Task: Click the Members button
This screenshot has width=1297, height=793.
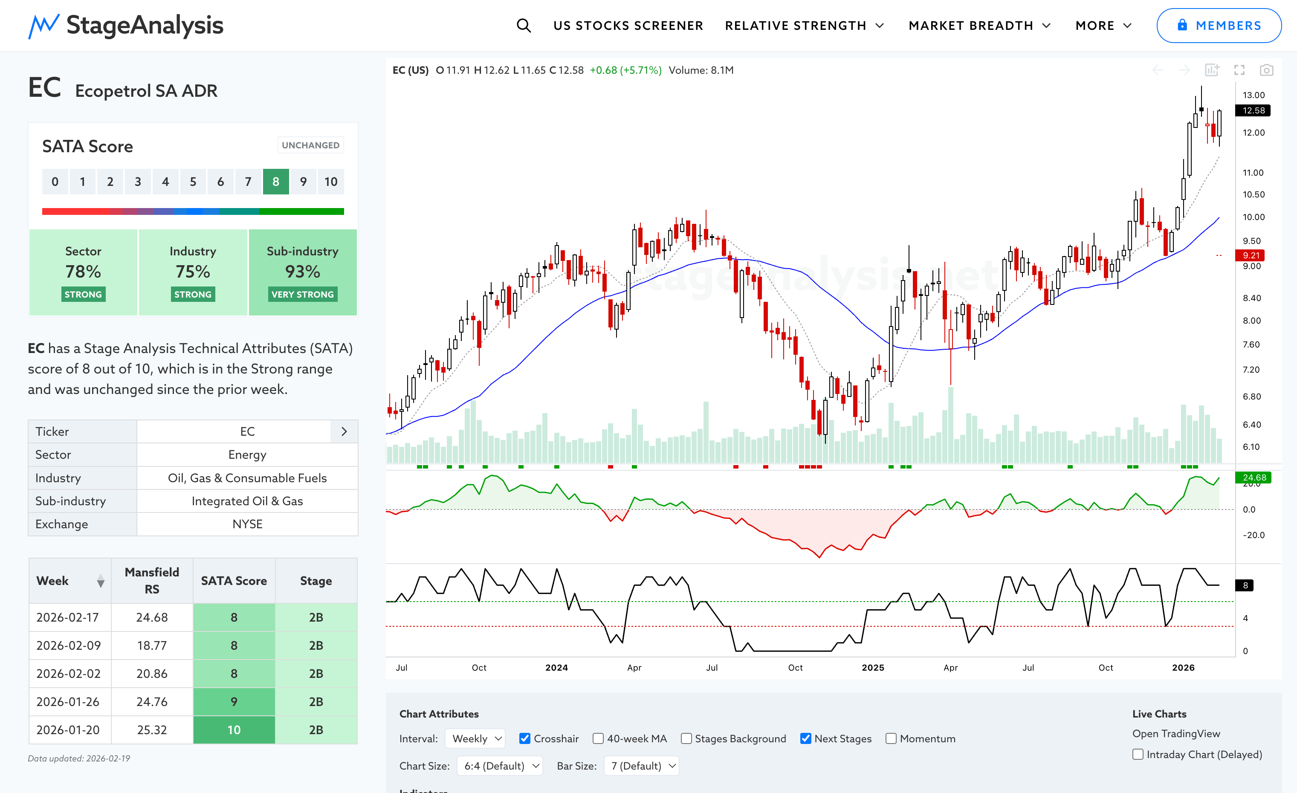Action: 1219,25
